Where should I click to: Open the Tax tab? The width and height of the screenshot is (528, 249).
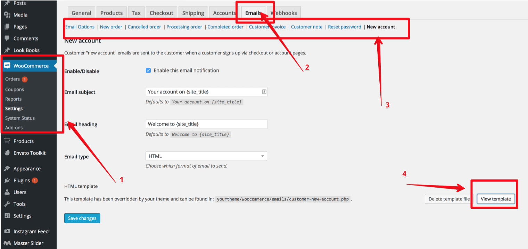point(136,12)
